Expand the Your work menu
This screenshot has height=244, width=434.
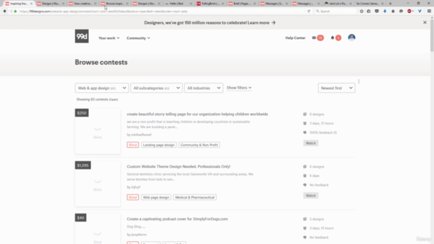(108, 38)
